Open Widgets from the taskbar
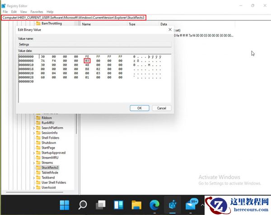This screenshot has width=271, height=215. [118, 205]
